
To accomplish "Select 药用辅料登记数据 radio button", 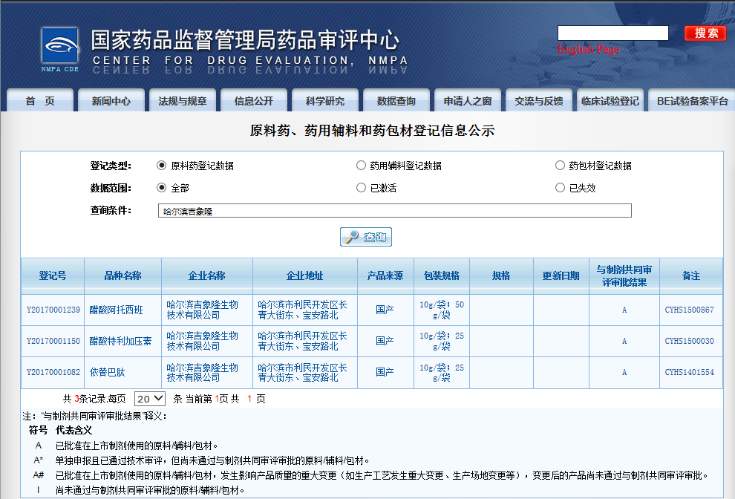I will pos(362,166).
